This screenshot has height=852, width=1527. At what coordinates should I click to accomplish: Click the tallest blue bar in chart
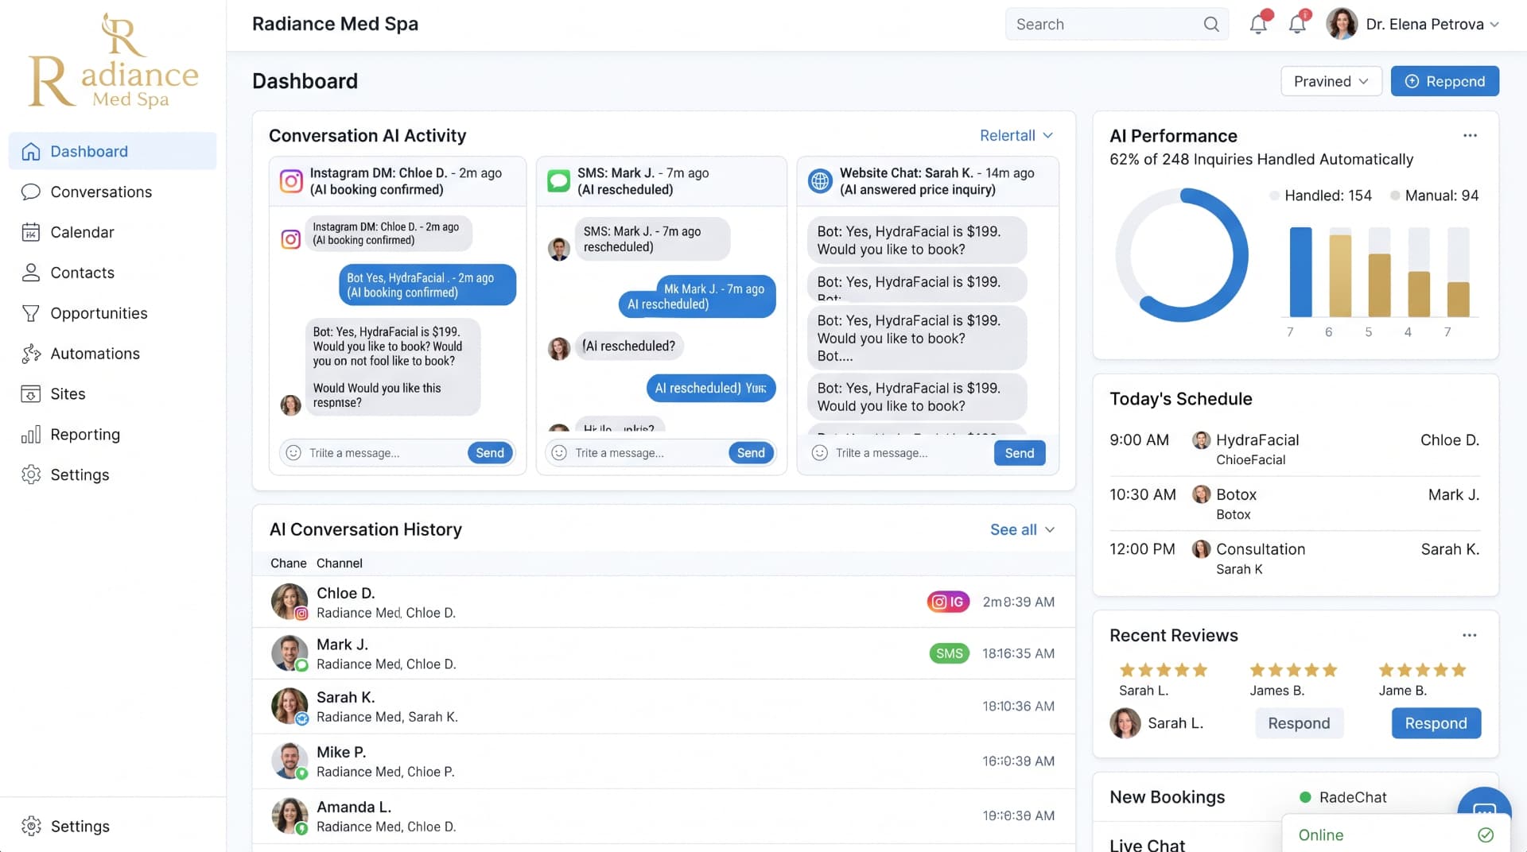pos(1300,272)
